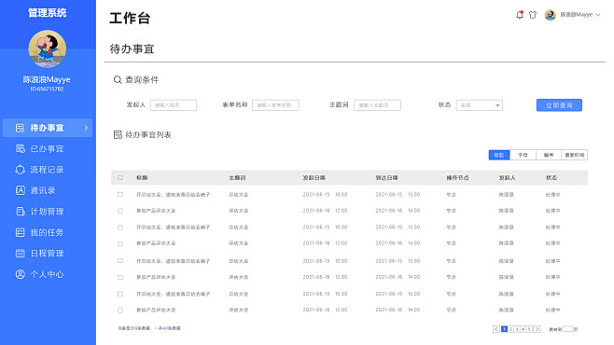Toggle the select-all checkbox in table header

pyautogui.click(x=120, y=177)
